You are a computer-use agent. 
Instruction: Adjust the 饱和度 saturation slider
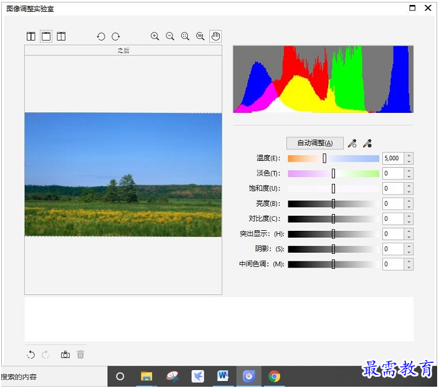pyautogui.click(x=333, y=189)
